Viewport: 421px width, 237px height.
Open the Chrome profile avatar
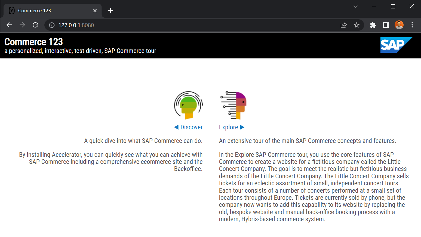(399, 25)
